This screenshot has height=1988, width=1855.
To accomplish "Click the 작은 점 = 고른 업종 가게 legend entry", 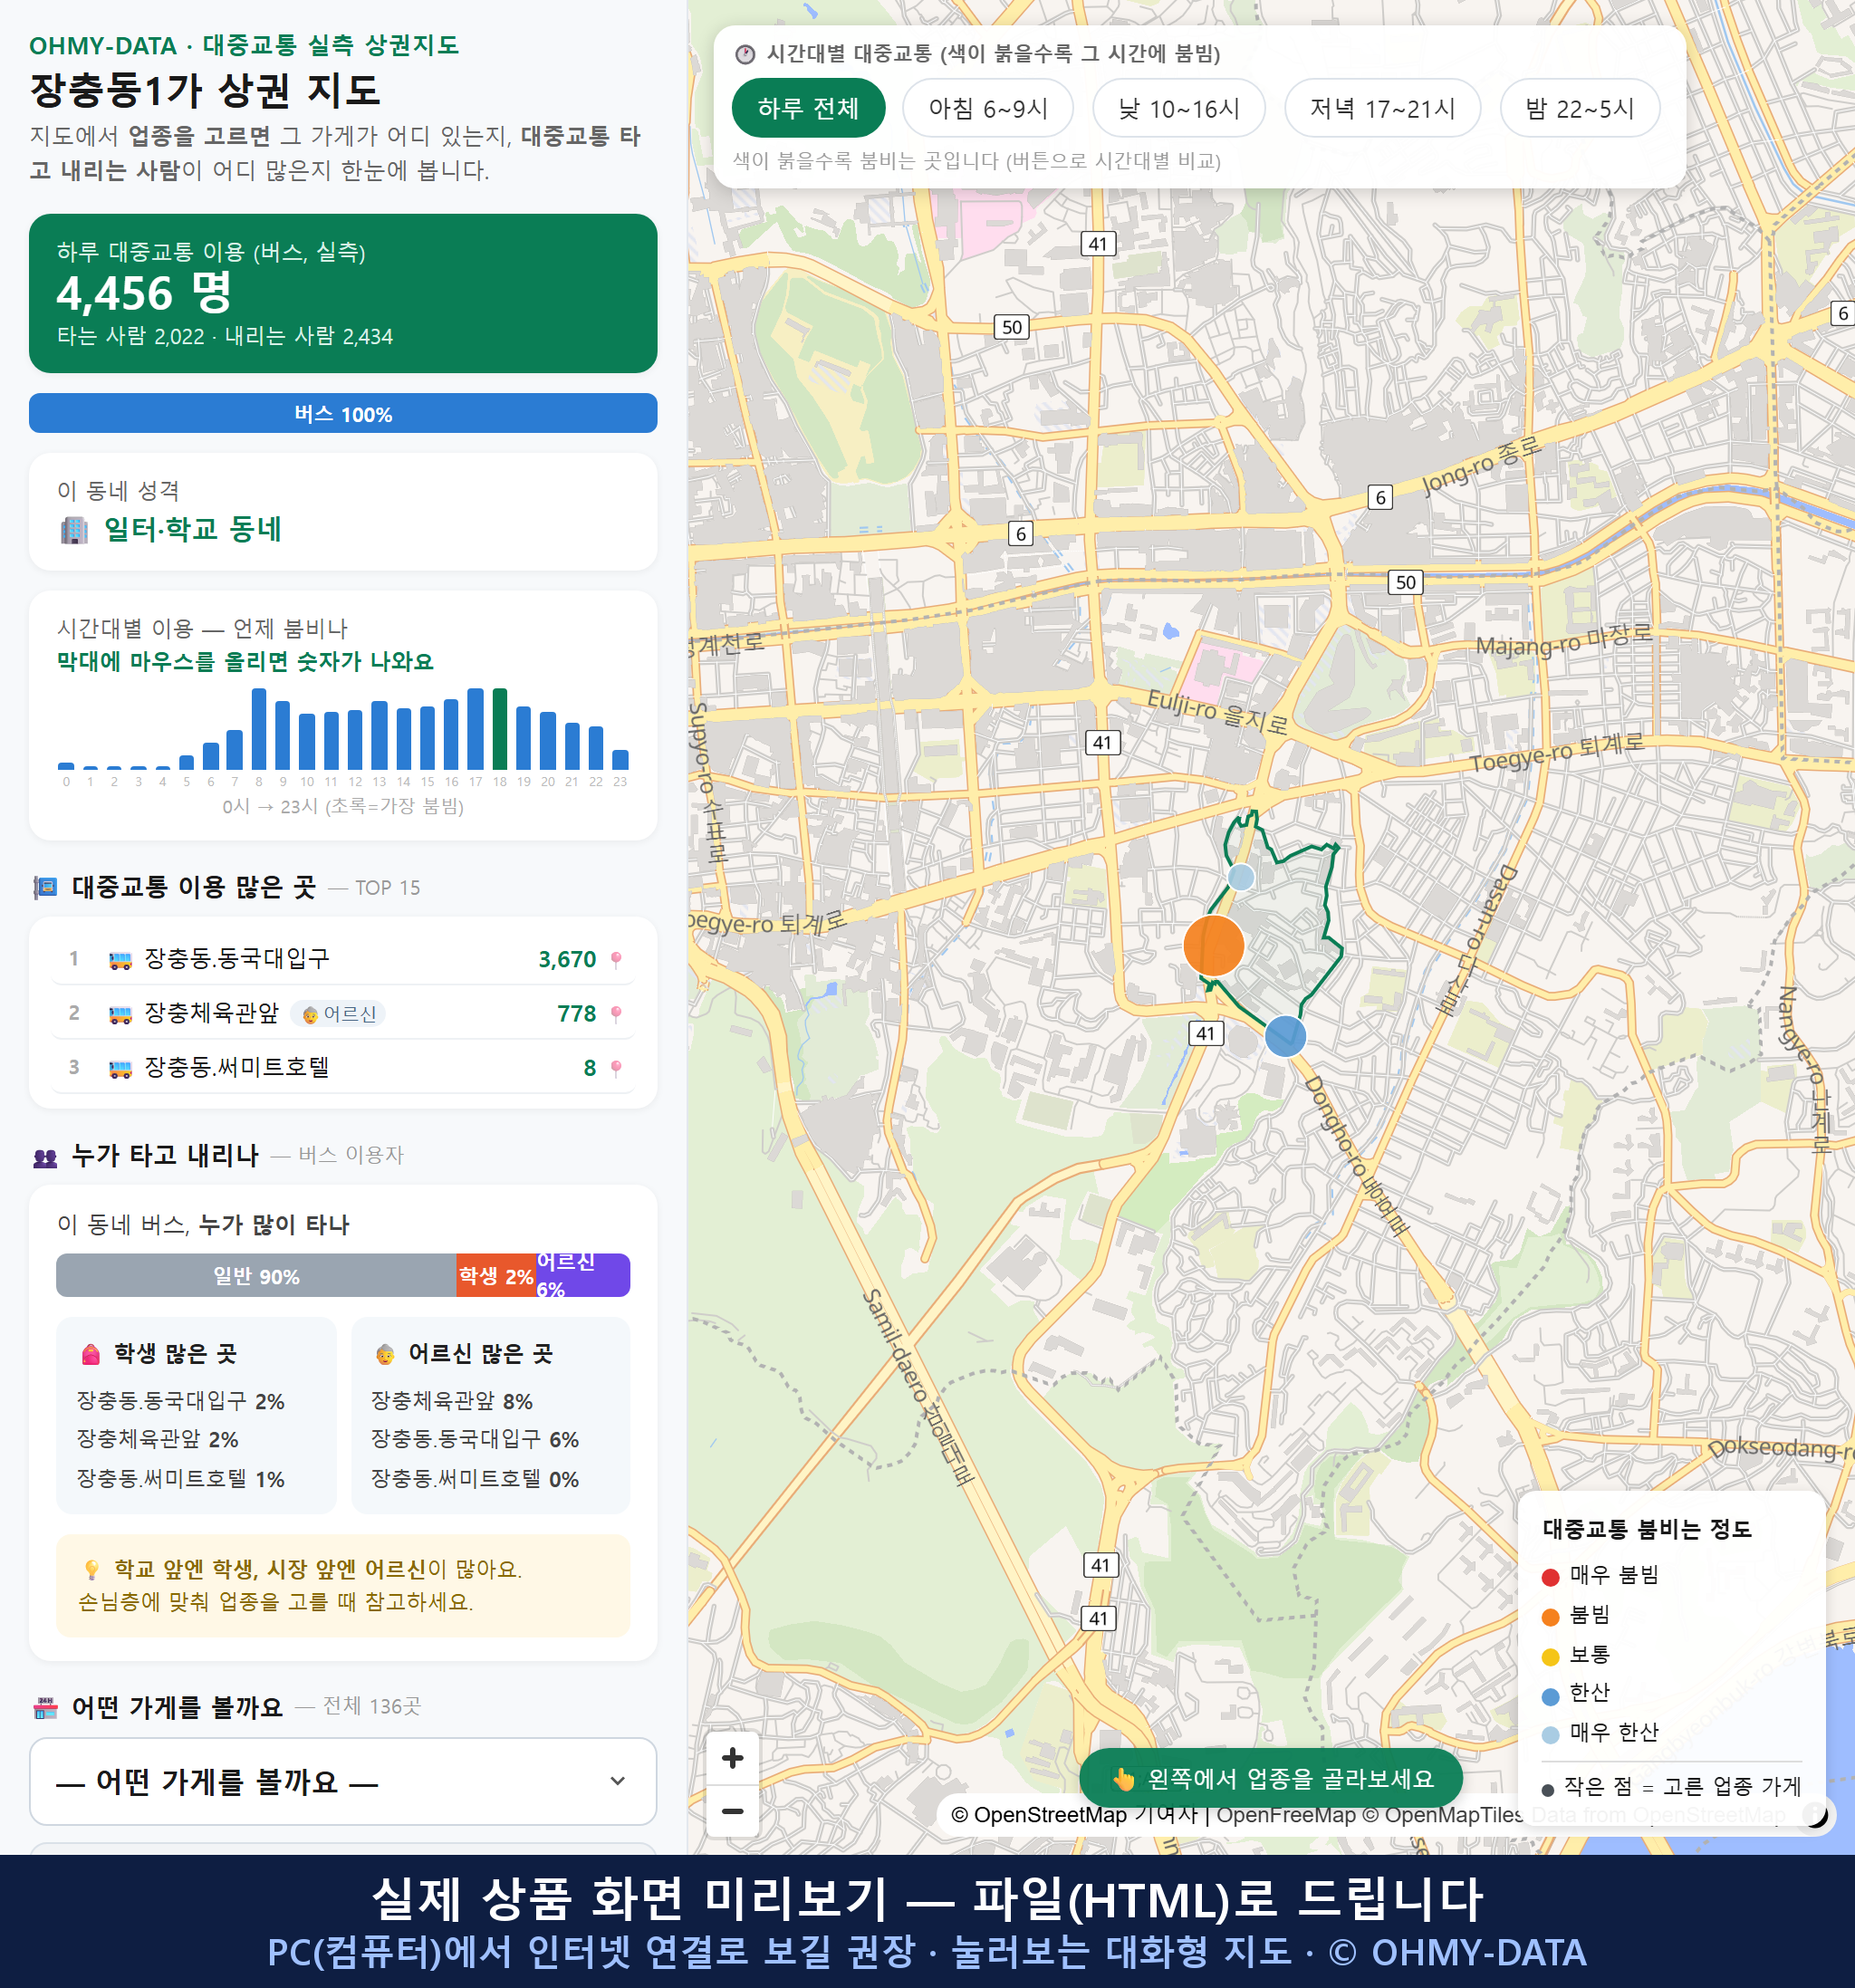I will point(1672,1786).
